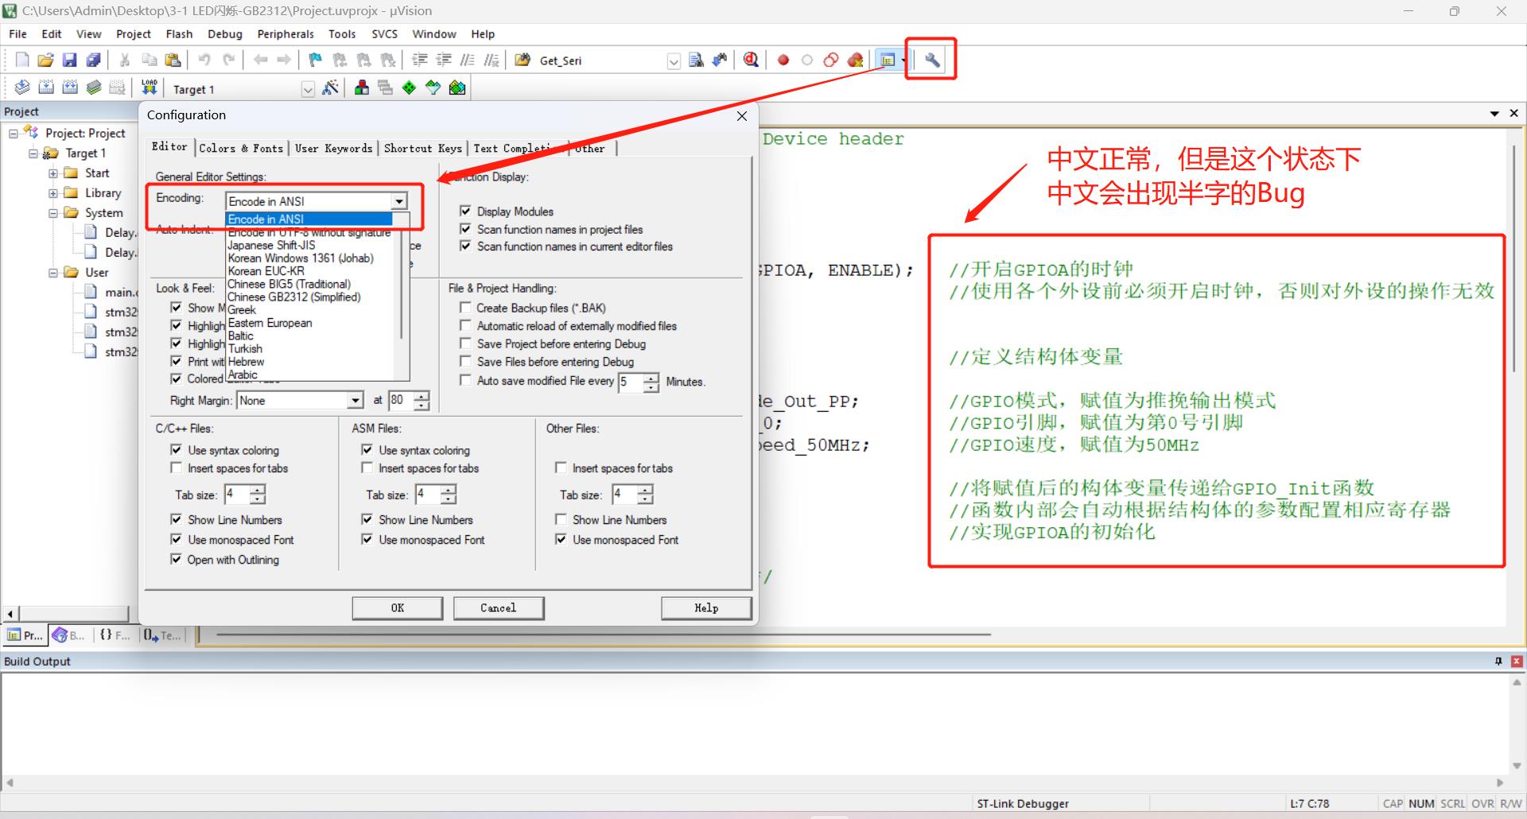1527x819 pixels.
Task: Click the Navigate Backwards arrow icon
Action: coord(260,60)
